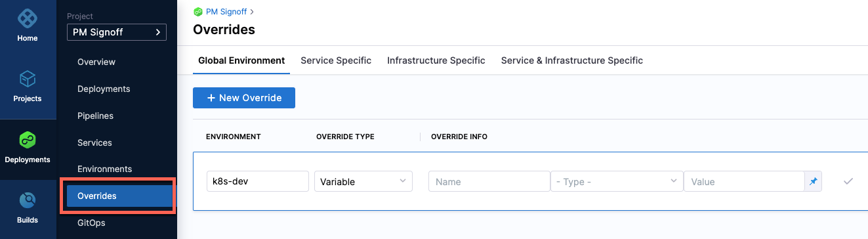Screen dimensions: 868x239
Task: Click the variable Name input field
Action: 489,181
